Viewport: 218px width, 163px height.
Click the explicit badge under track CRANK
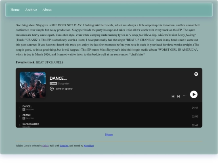click(24, 118)
